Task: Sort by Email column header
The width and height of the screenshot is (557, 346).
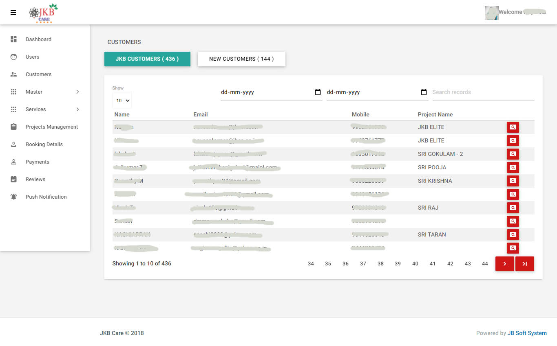Action: pyautogui.click(x=201, y=115)
